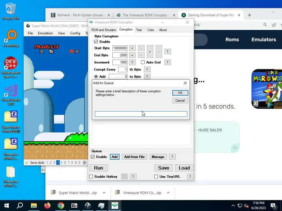Open the Recycle Bin desktop icon
282x211 pixels.
click(10, 11)
